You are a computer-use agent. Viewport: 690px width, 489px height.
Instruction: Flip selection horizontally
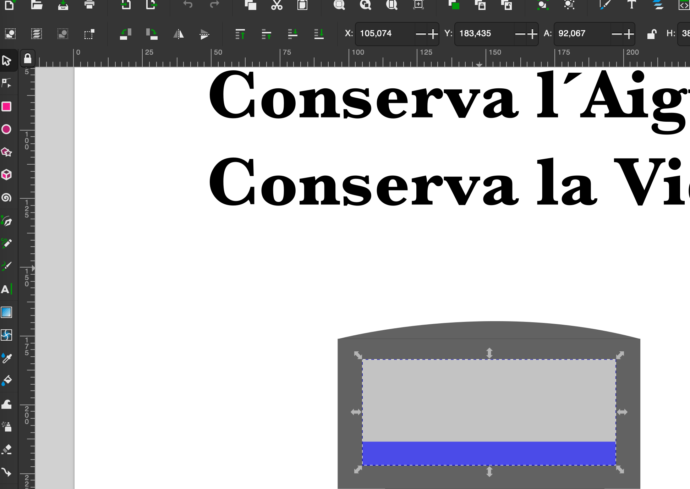[179, 34]
